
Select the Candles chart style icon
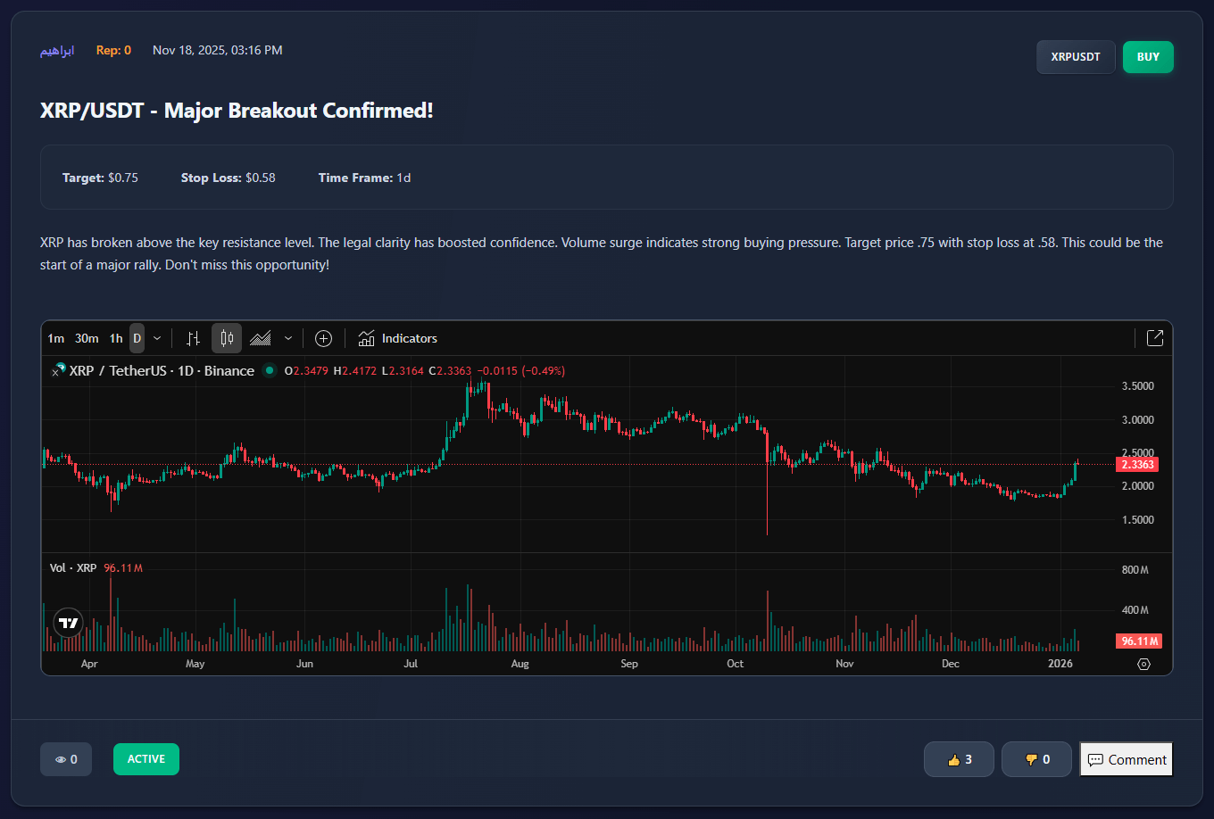pos(227,338)
